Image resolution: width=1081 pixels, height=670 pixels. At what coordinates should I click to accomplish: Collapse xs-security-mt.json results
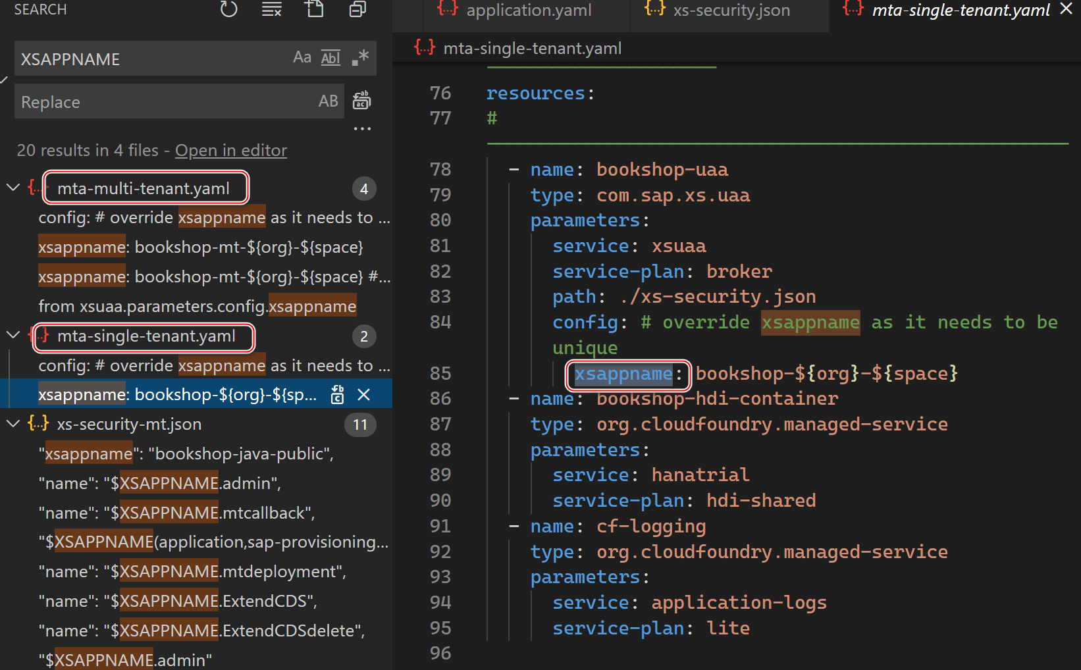(x=13, y=423)
